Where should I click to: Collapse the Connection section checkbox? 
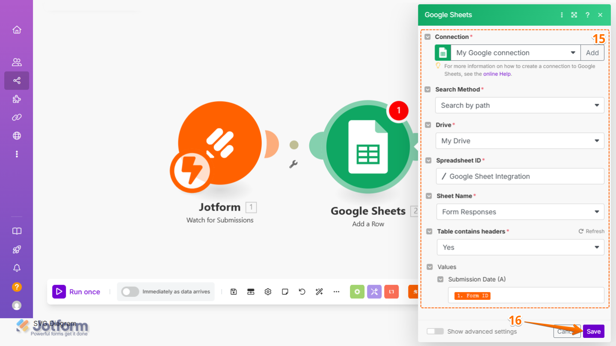coord(428,37)
